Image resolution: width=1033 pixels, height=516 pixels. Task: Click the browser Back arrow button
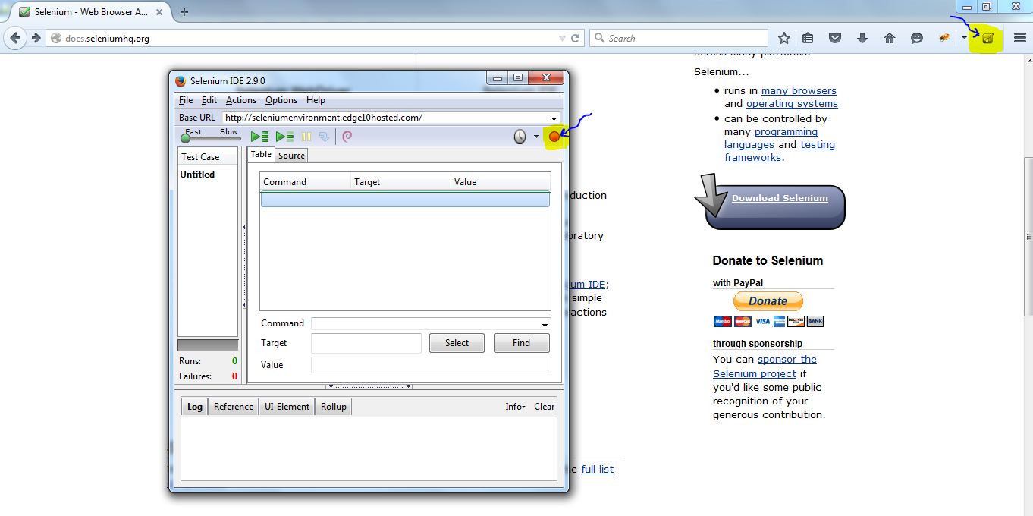tap(16, 38)
